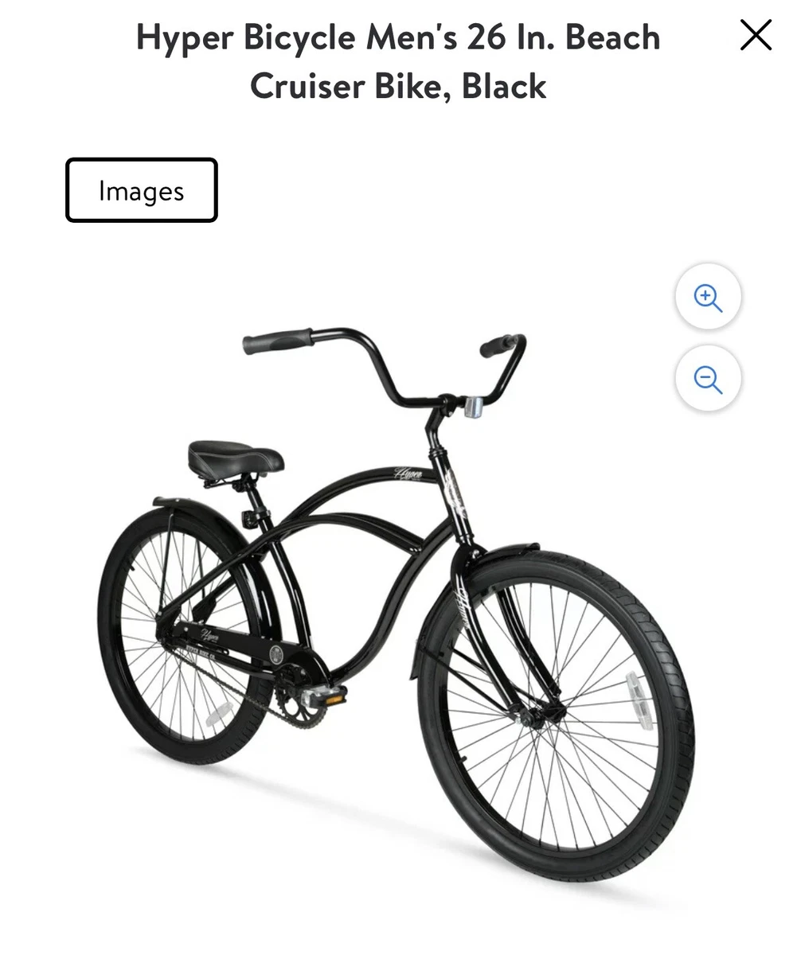Click the zoom in magnifier icon
797x955 pixels.
708,297
